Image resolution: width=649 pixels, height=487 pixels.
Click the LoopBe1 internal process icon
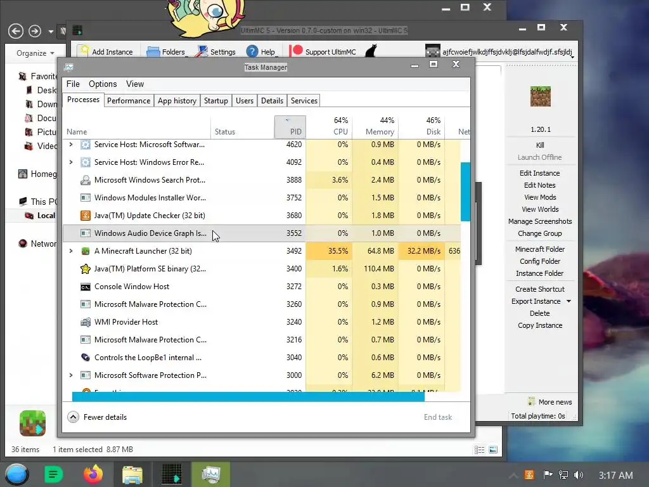(x=86, y=358)
